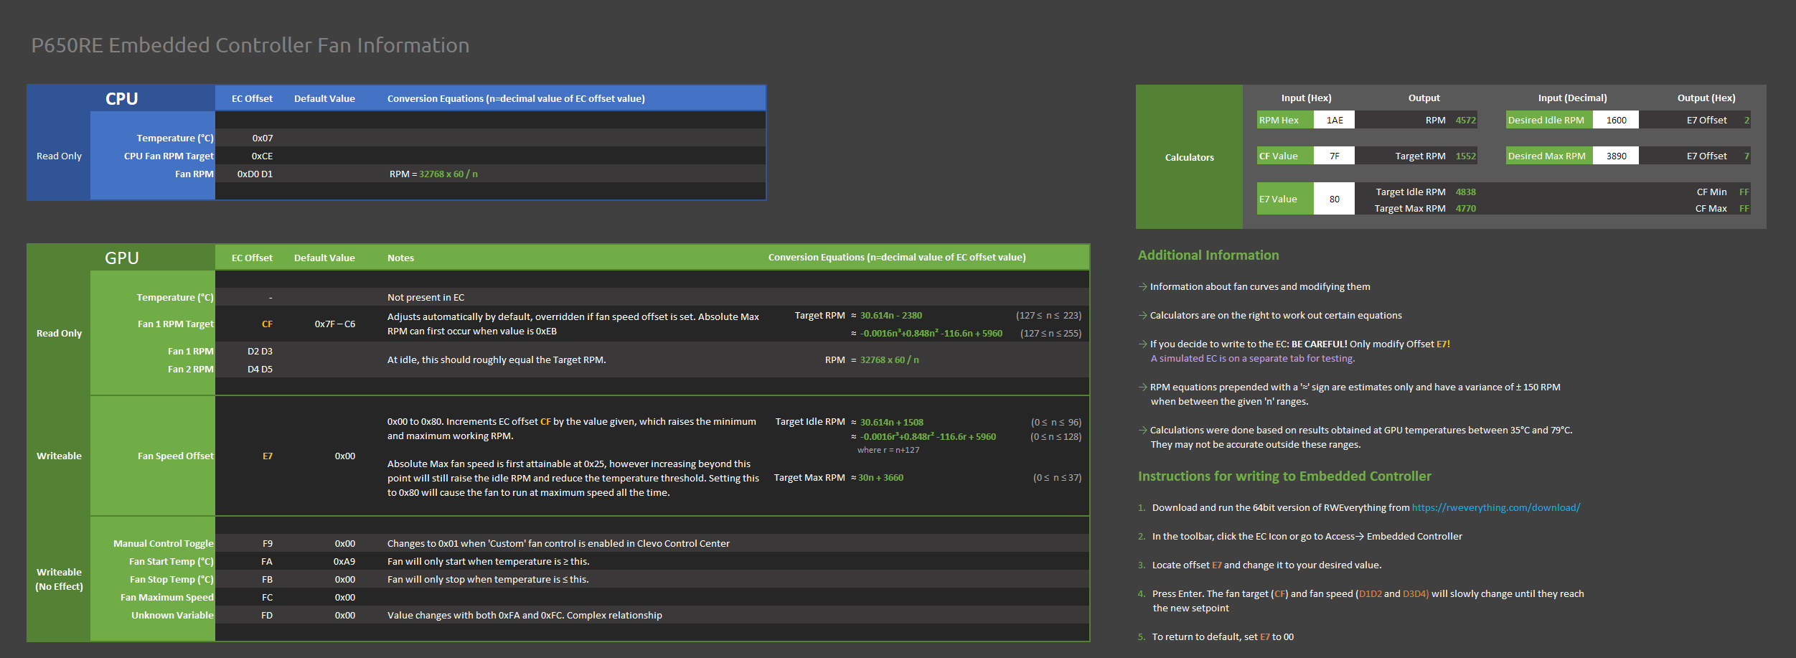Image resolution: width=1796 pixels, height=658 pixels.
Task: Click the 'Manual Control Toggle' row label
Action: click(164, 543)
